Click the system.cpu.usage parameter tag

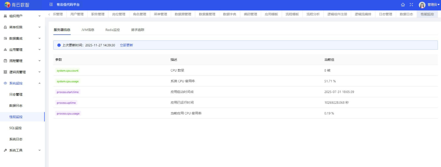(68, 81)
